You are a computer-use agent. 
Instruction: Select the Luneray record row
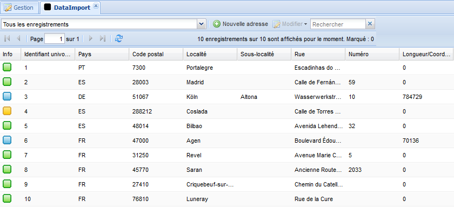tap(227, 199)
